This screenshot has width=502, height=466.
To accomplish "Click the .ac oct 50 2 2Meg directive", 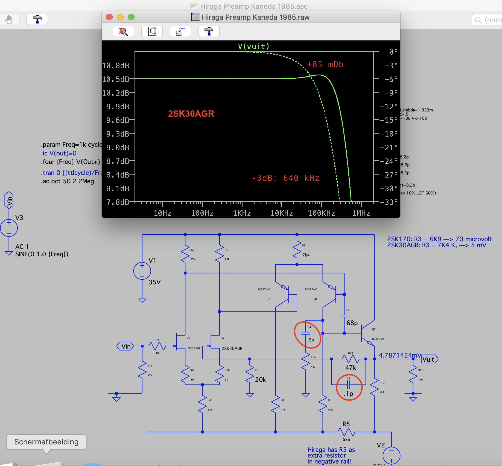I will (68, 181).
